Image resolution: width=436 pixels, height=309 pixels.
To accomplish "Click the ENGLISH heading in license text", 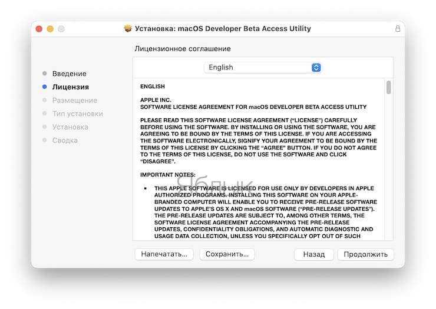I will (153, 87).
